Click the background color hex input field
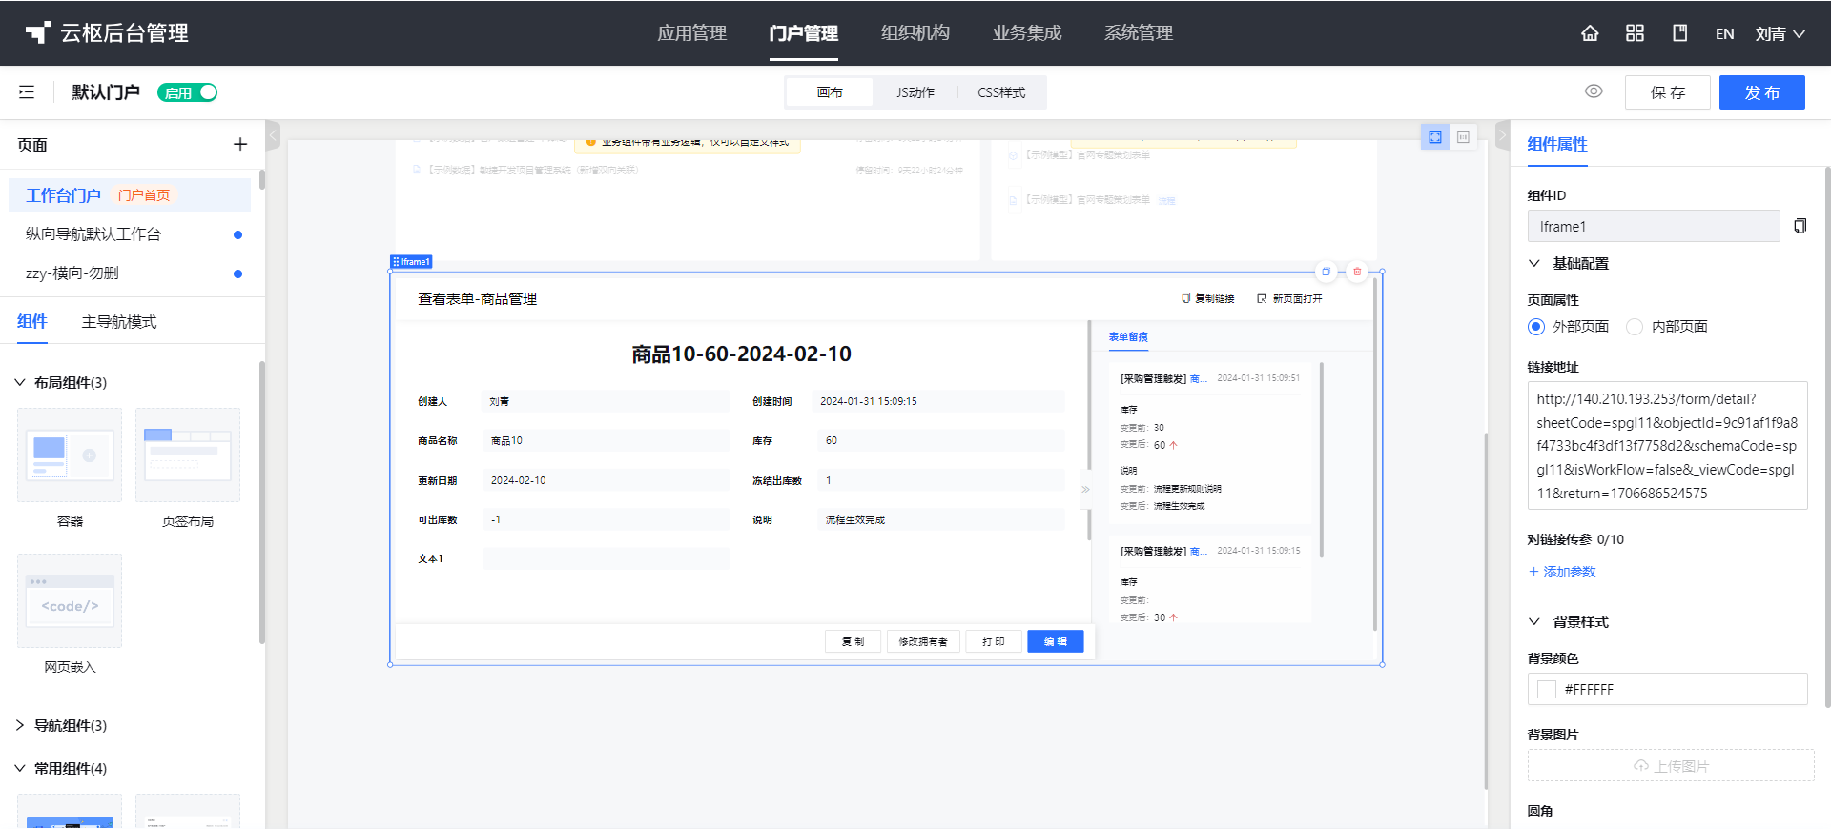The width and height of the screenshot is (1831, 829). pos(1667,689)
